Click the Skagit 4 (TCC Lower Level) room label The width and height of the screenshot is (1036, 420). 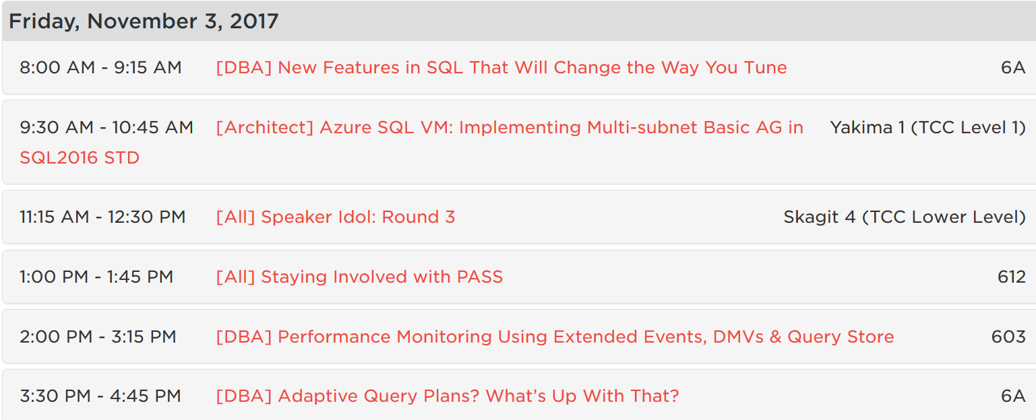point(904,217)
